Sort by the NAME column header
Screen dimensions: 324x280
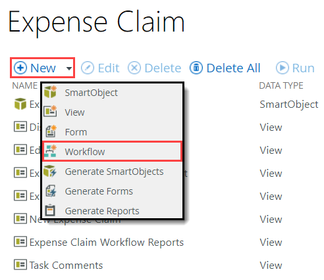tap(25, 85)
